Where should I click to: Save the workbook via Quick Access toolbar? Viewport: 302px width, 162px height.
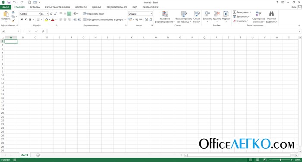click(x=9, y=2)
